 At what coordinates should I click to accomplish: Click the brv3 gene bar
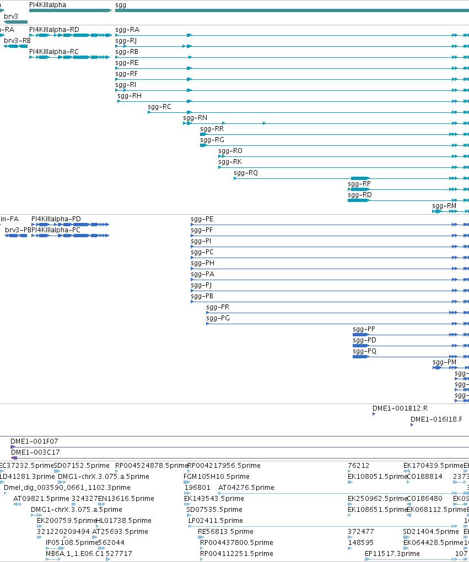[15, 22]
